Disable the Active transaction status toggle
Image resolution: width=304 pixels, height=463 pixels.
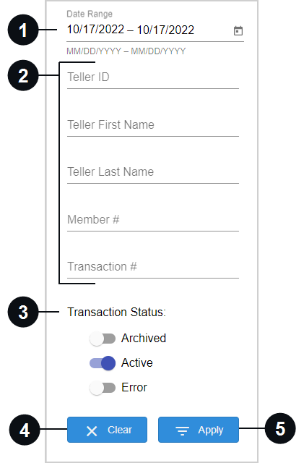[x=103, y=363]
